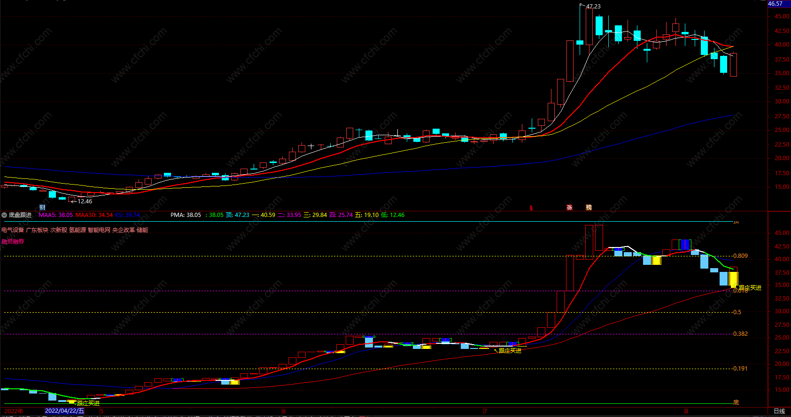Open the 央企改革 concept tag
791x417 pixels.
[124, 230]
